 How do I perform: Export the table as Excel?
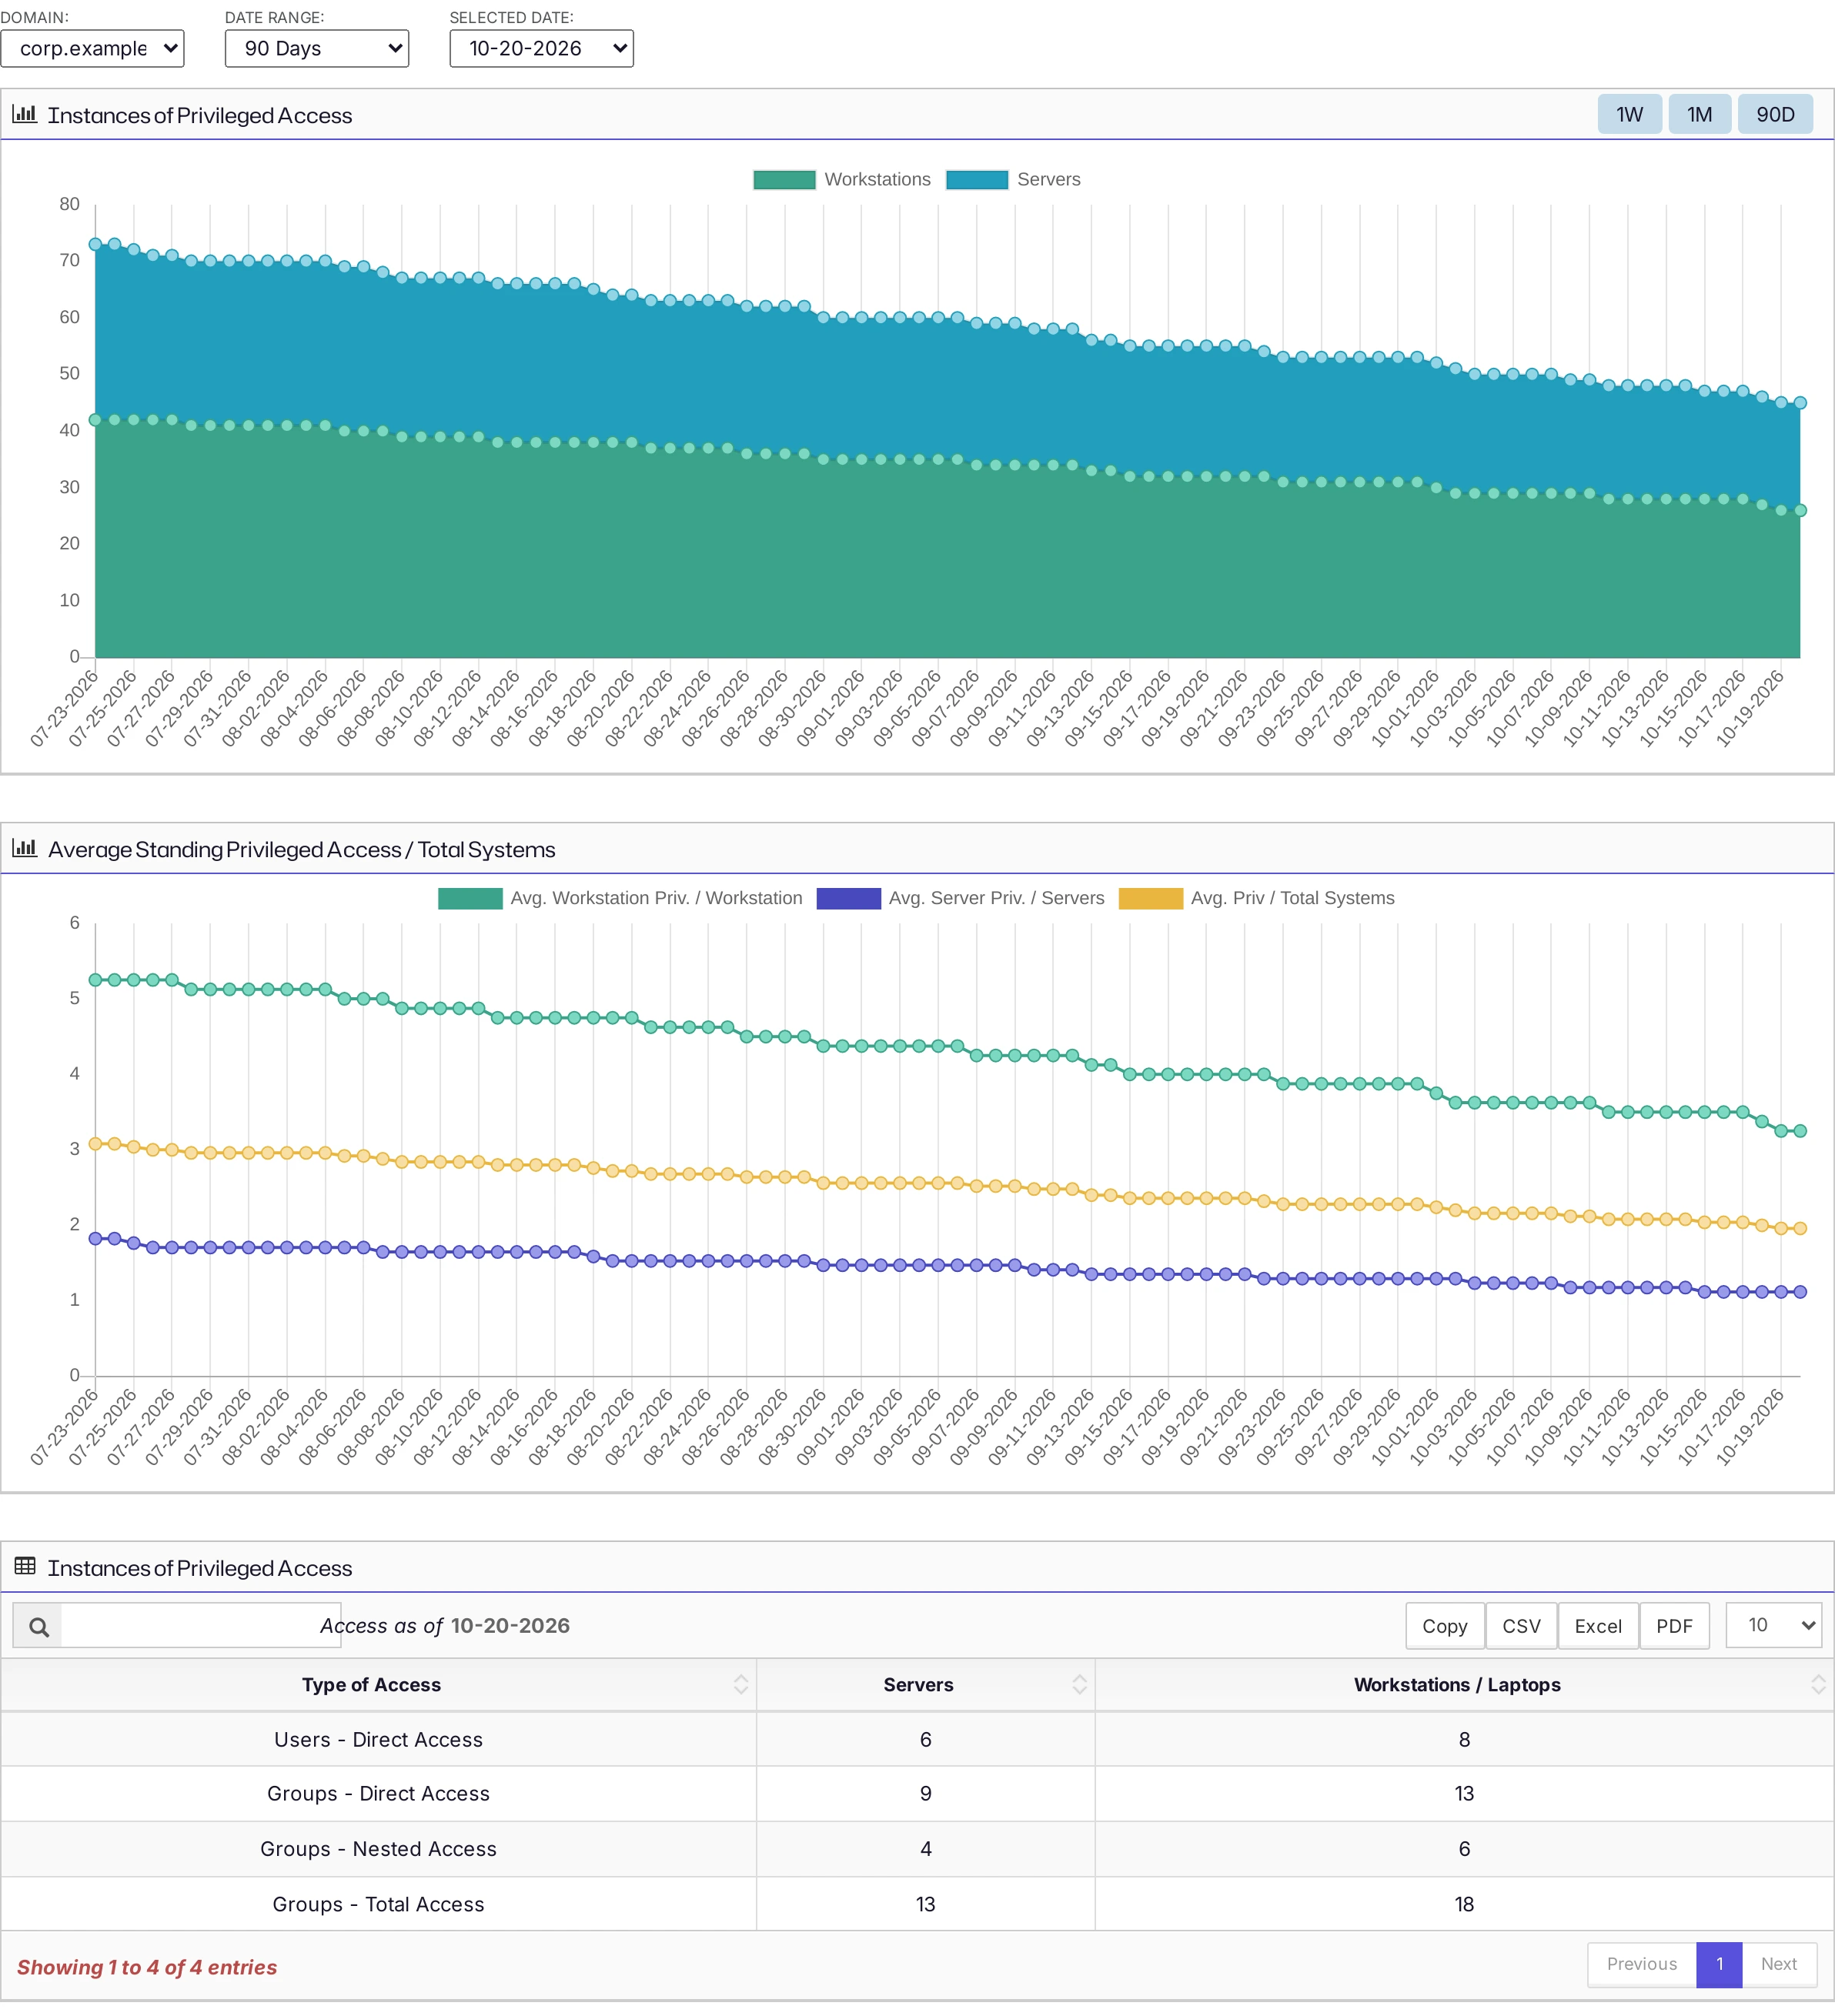[1598, 1626]
